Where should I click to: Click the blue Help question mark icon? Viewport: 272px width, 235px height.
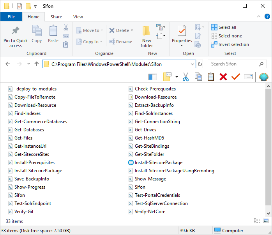(x=267, y=16)
